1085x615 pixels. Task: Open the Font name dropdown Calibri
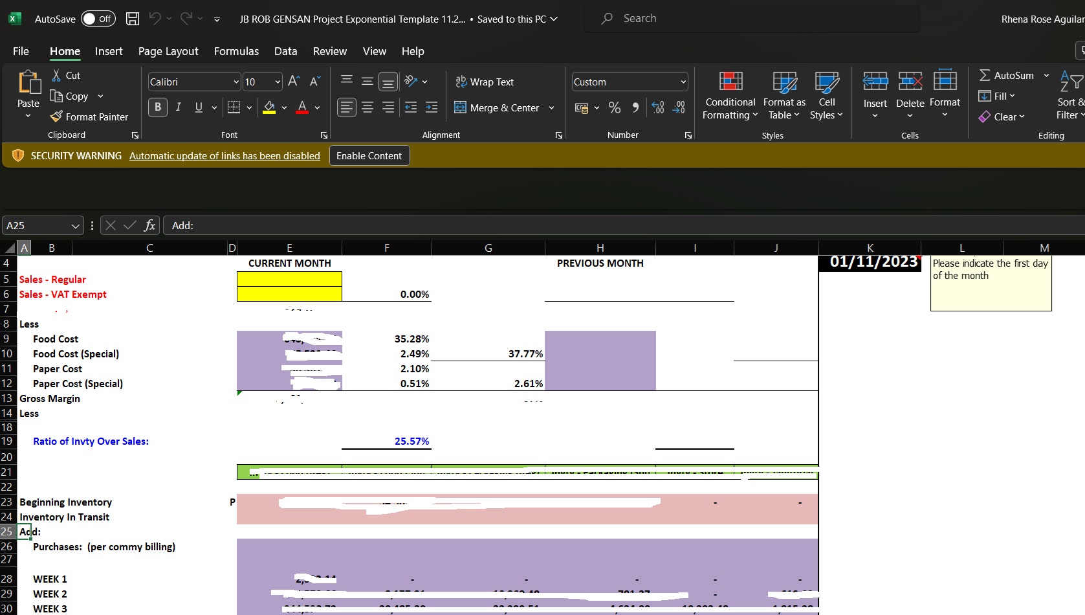click(x=236, y=82)
